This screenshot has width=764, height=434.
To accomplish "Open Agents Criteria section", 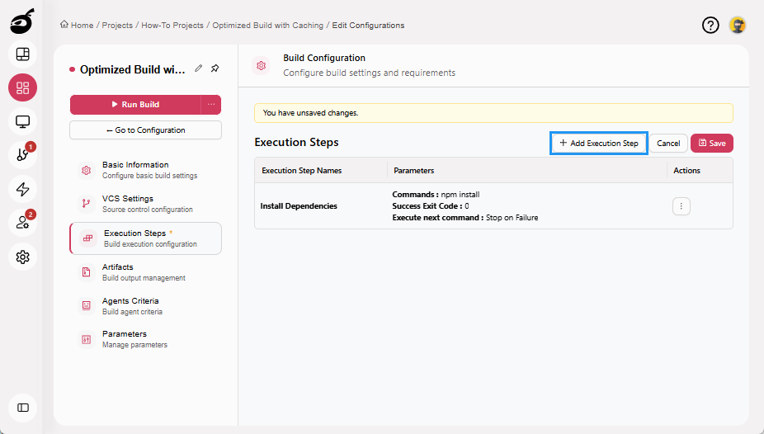I will coord(146,305).
